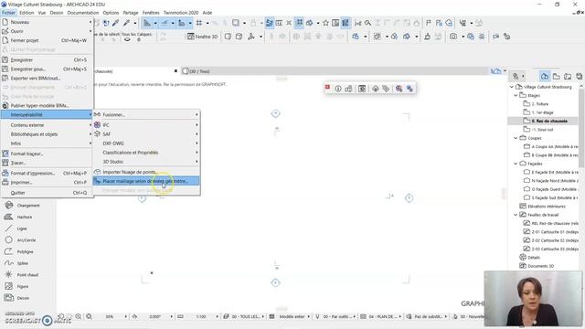Click Placer maillage selon données géomètre
Screen dimensions: 585x329
pos(146,181)
